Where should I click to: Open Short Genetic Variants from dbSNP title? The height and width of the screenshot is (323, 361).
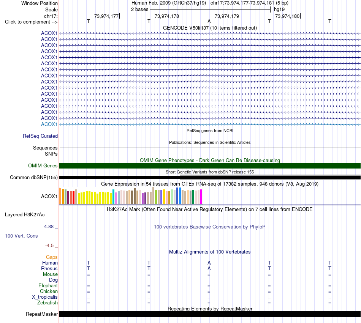[210, 172]
